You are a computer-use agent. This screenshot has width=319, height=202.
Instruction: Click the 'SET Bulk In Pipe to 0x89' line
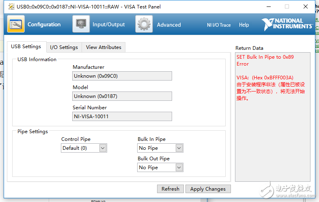(x=265, y=57)
